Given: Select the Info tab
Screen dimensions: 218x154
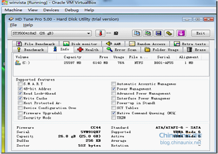Looking at the screenshot, I should (x=61, y=49).
